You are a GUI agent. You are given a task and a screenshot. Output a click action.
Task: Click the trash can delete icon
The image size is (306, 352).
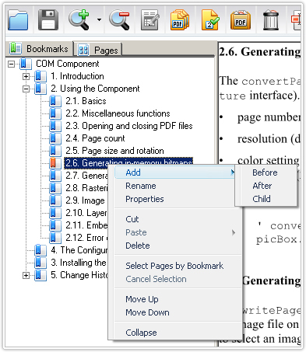click(x=271, y=19)
